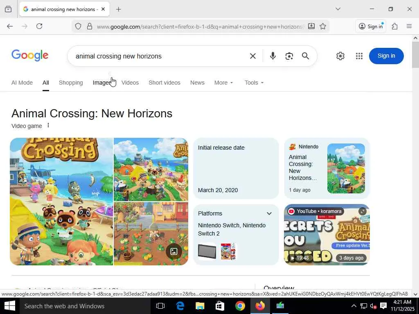Open a new browser tab
The image size is (419, 314).
[x=118, y=9]
